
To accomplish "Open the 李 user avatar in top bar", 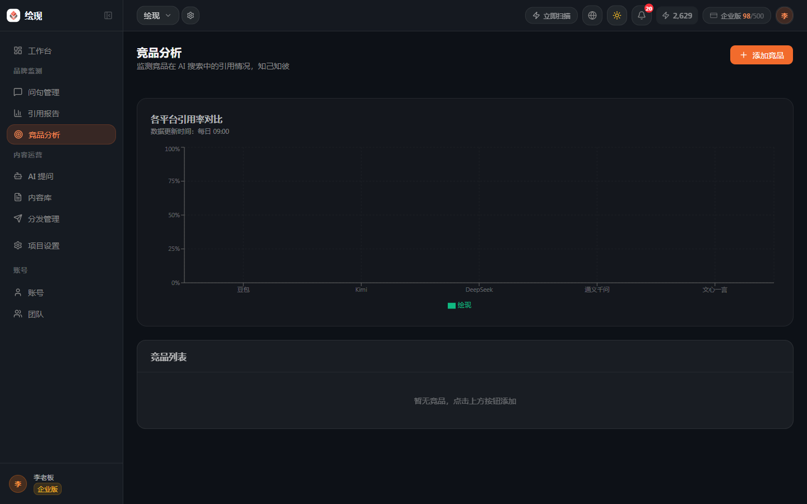I will tap(785, 16).
